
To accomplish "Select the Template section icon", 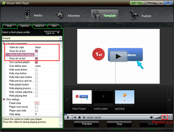I will click(x=97, y=15).
